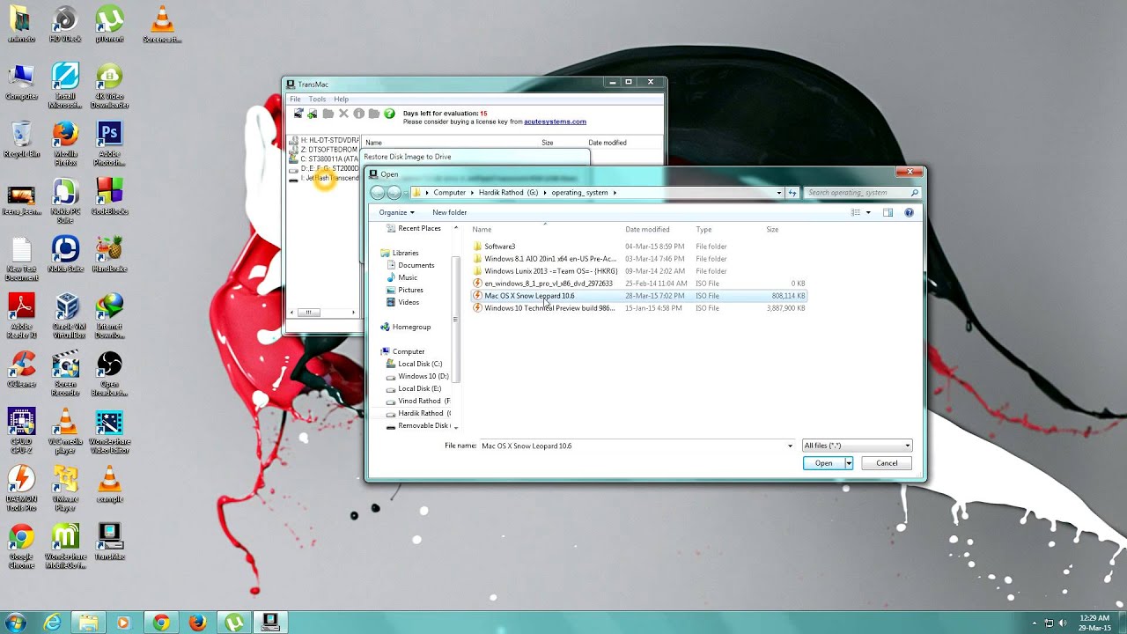This screenshot has height=634, width=1127.
Task: Click Computer in the address breadcrumb
Action: pyautogui.click(x=449, y=193)
